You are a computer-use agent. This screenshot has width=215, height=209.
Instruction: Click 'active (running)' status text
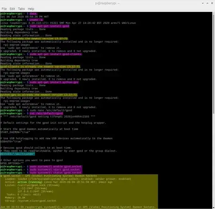[x=30, y=182]
